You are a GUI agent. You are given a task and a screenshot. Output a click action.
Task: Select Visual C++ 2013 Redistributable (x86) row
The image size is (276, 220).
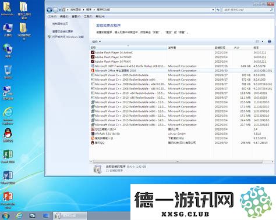point(182,116)
